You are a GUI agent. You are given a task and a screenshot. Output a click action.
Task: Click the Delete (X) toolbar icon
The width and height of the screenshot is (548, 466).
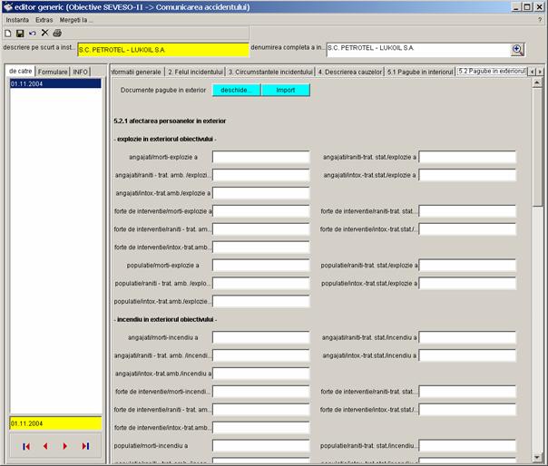click(44, 33)
